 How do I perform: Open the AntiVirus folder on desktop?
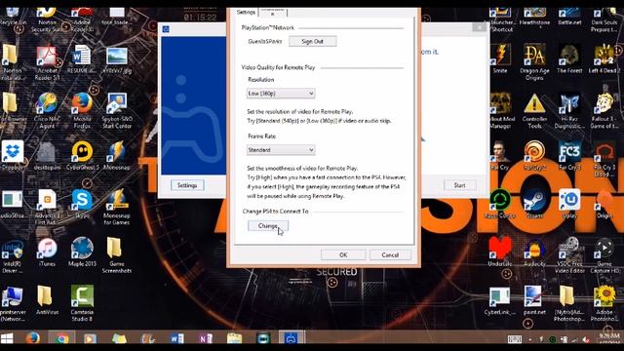pyautogui.click(x=47, y=300)
